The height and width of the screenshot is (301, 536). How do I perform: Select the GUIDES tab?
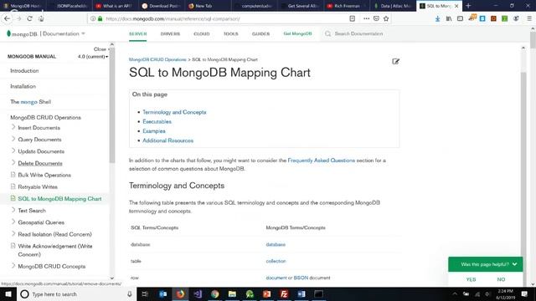point(260,33)
